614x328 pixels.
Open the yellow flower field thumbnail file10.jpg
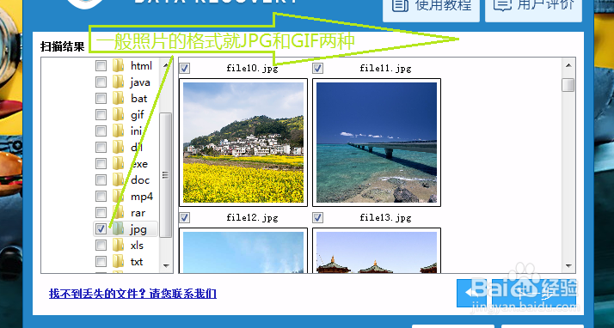pos(243,143)
